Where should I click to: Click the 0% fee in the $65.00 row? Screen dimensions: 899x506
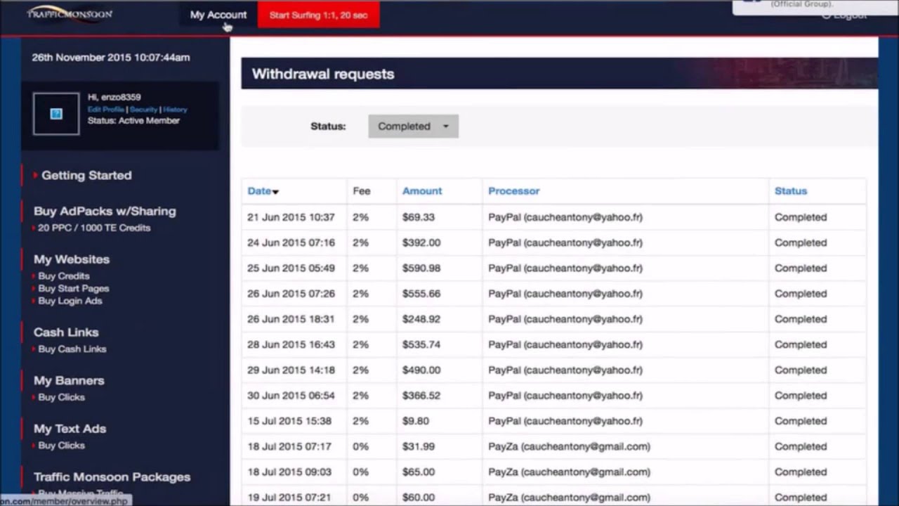tap(360, 472)
